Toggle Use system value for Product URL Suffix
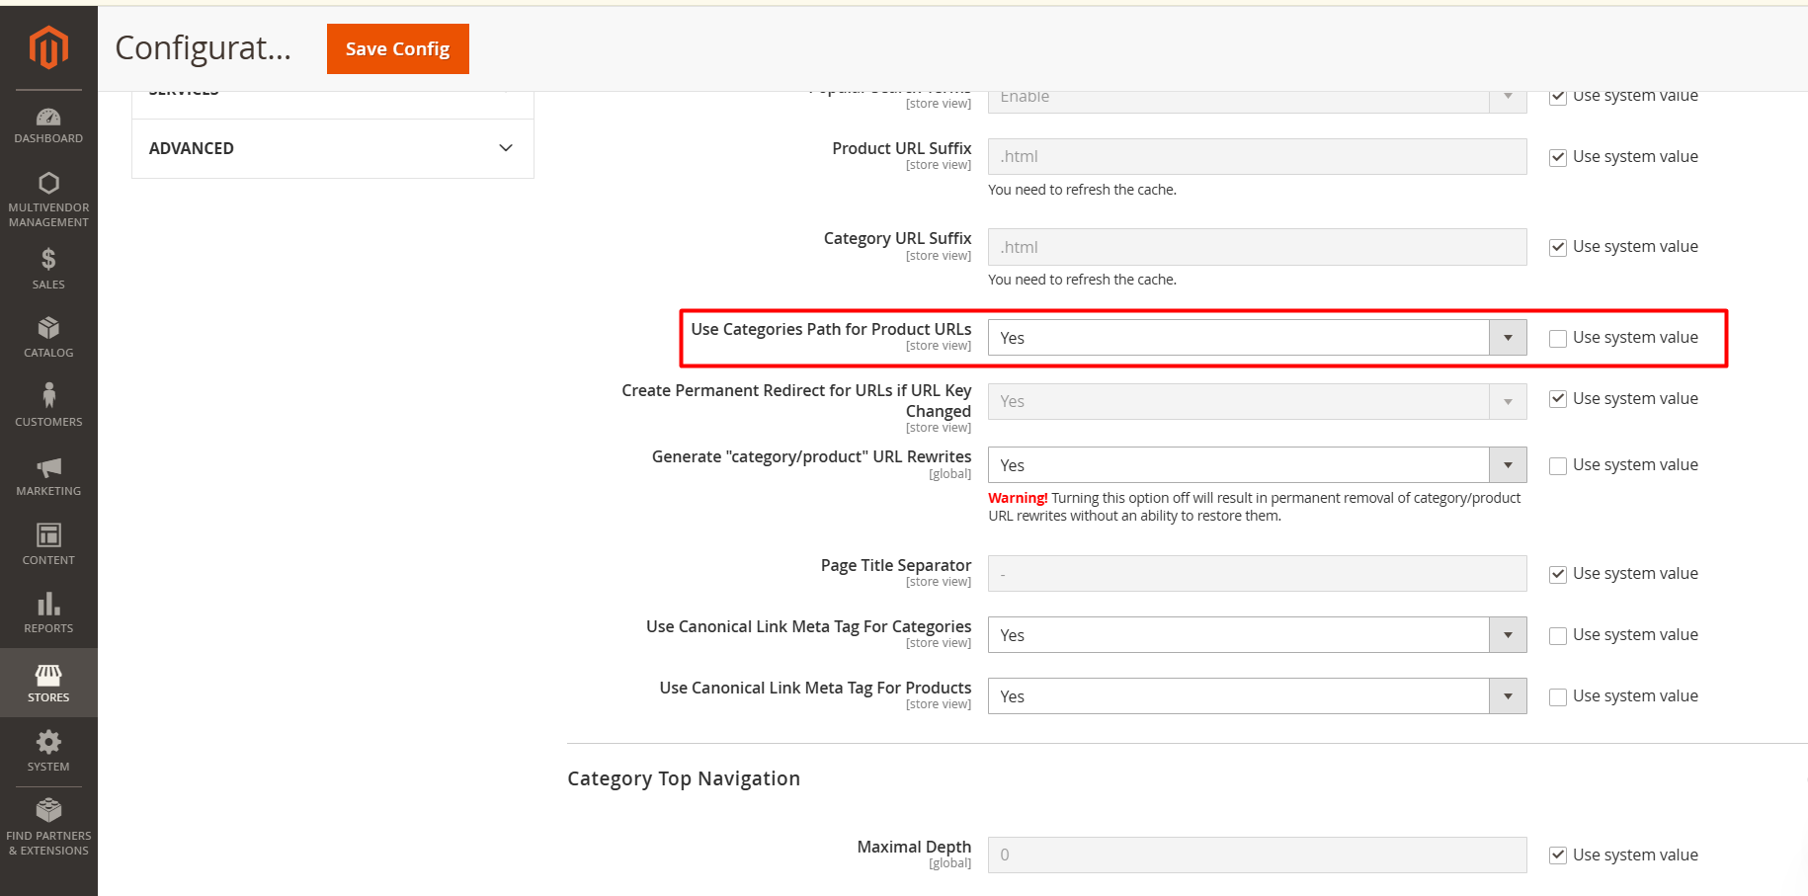 point(1558,157)
